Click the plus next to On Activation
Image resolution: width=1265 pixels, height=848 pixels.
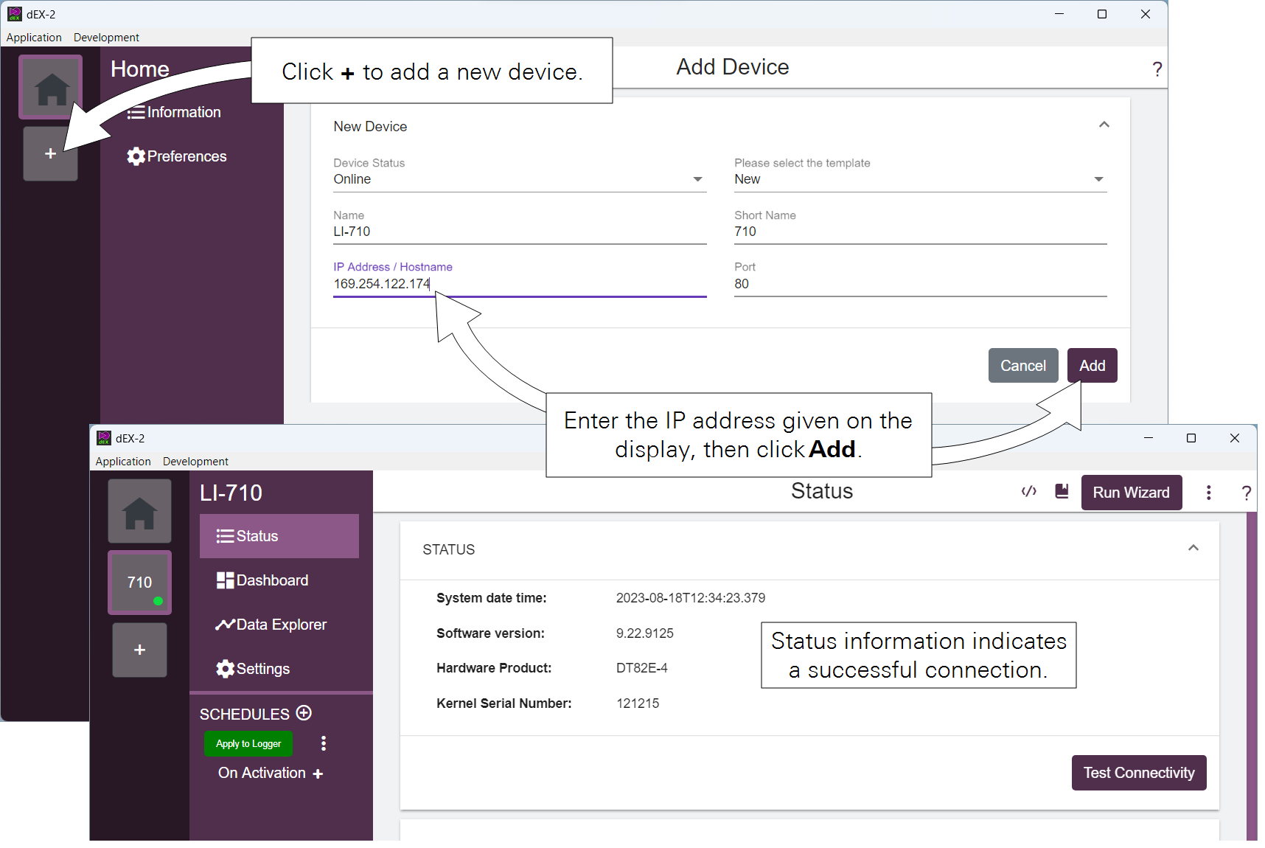(x=318, y=774)
